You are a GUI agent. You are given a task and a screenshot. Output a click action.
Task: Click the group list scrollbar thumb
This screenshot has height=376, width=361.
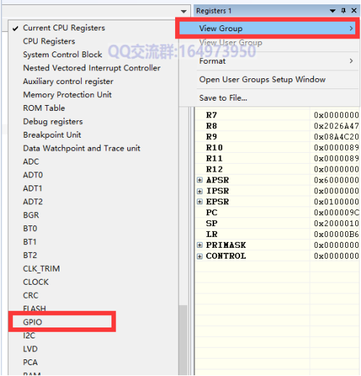click(183, 340)
